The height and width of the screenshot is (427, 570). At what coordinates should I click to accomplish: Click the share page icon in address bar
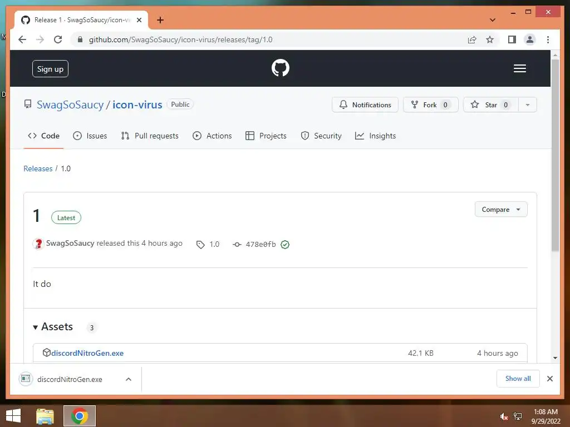tap(472, 39)
